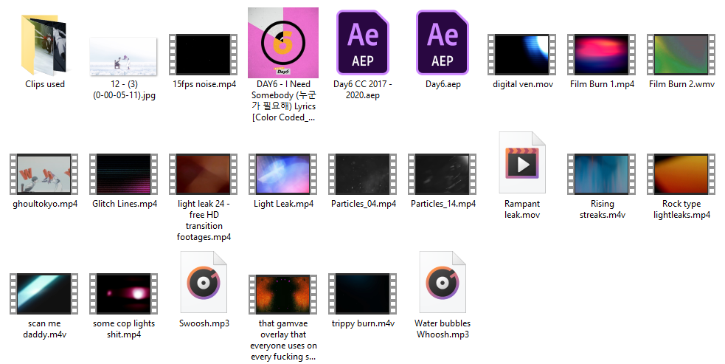This screenshot has width=725, height=364.
Task: Click the 'Film Burn 1.mp4' file name
Action: [602, 84]
